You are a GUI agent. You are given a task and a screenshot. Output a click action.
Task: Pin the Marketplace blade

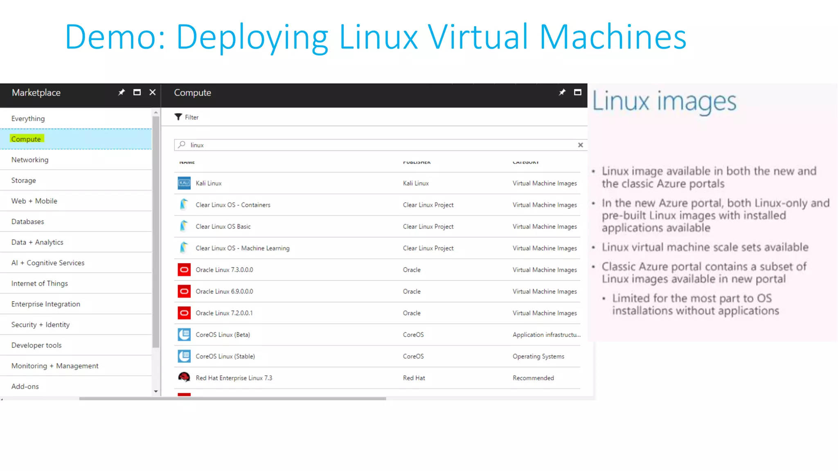[121, 92]
